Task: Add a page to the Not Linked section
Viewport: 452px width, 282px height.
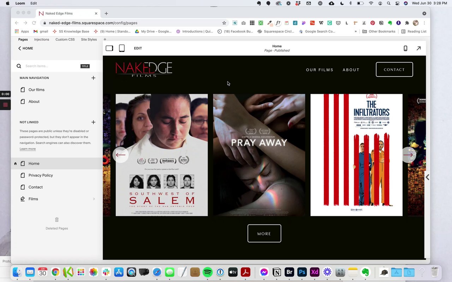Action: pyautogui.click(x=93, y=122)
